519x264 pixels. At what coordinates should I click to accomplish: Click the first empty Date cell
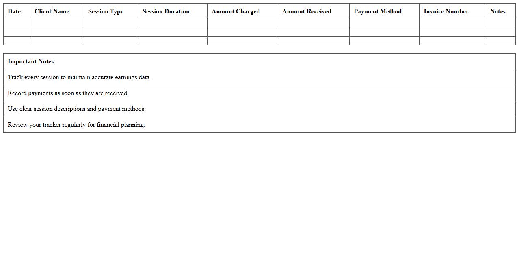coord(16,24)
